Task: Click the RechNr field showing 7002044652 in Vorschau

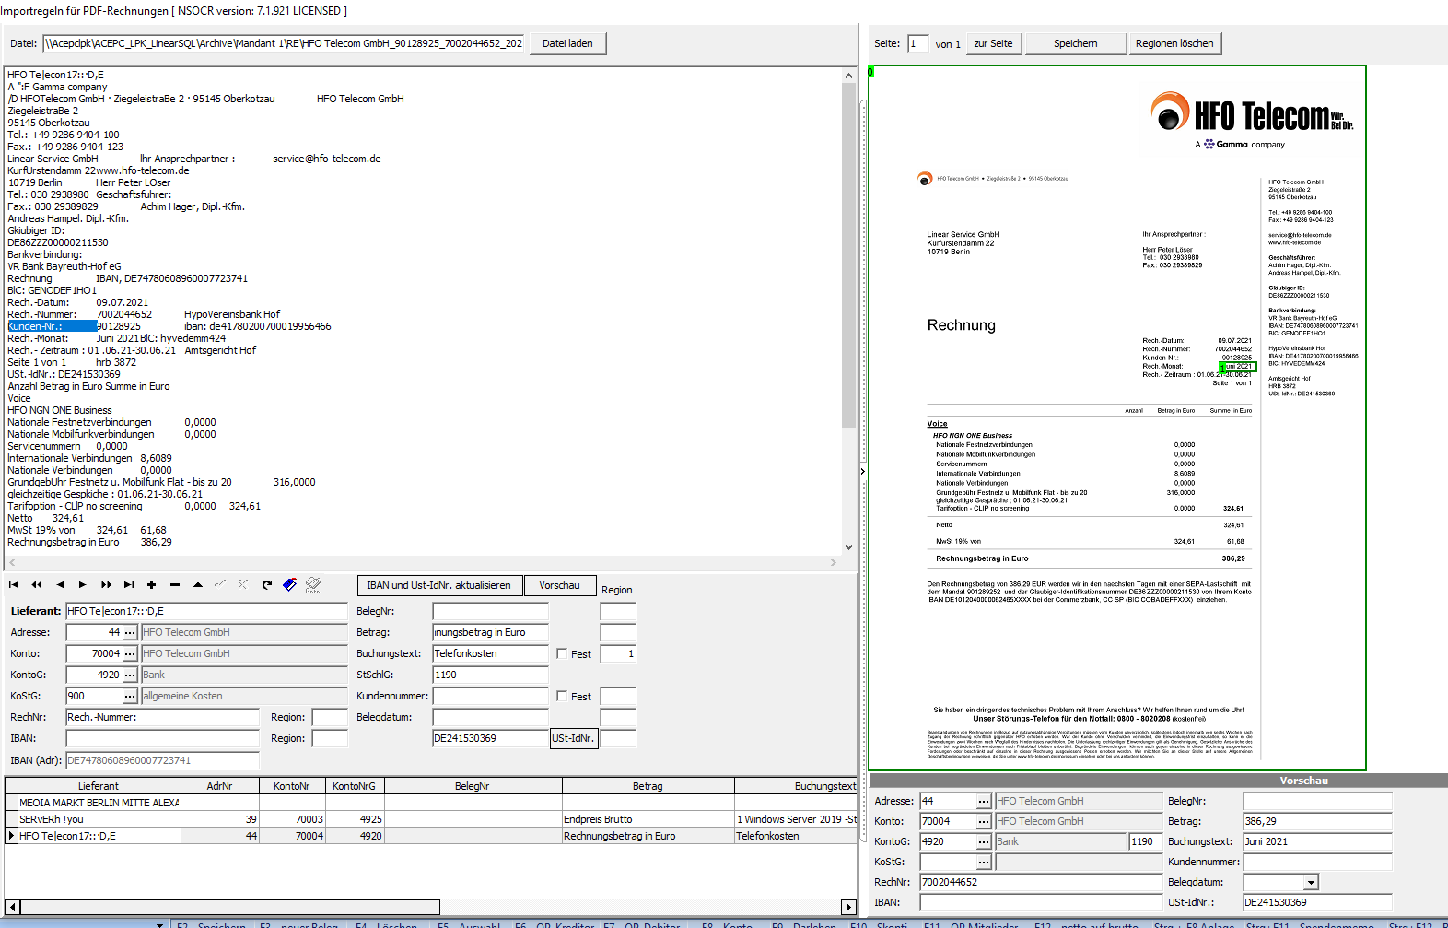Action: click(1041, 882)
